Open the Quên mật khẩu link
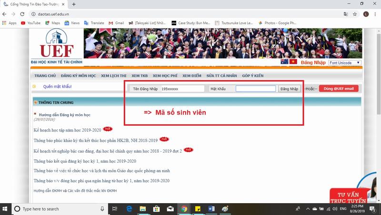Viewport: 381px width, 215px height. (57, 87)
